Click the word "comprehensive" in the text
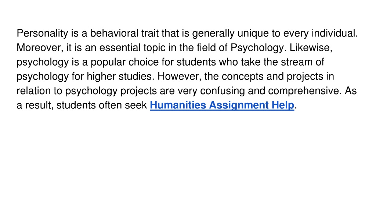The height and width of the screenshot is (211, 376). (304, 91)
